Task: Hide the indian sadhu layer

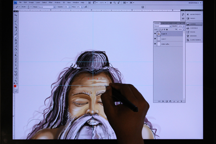Action: pos(155,44)
